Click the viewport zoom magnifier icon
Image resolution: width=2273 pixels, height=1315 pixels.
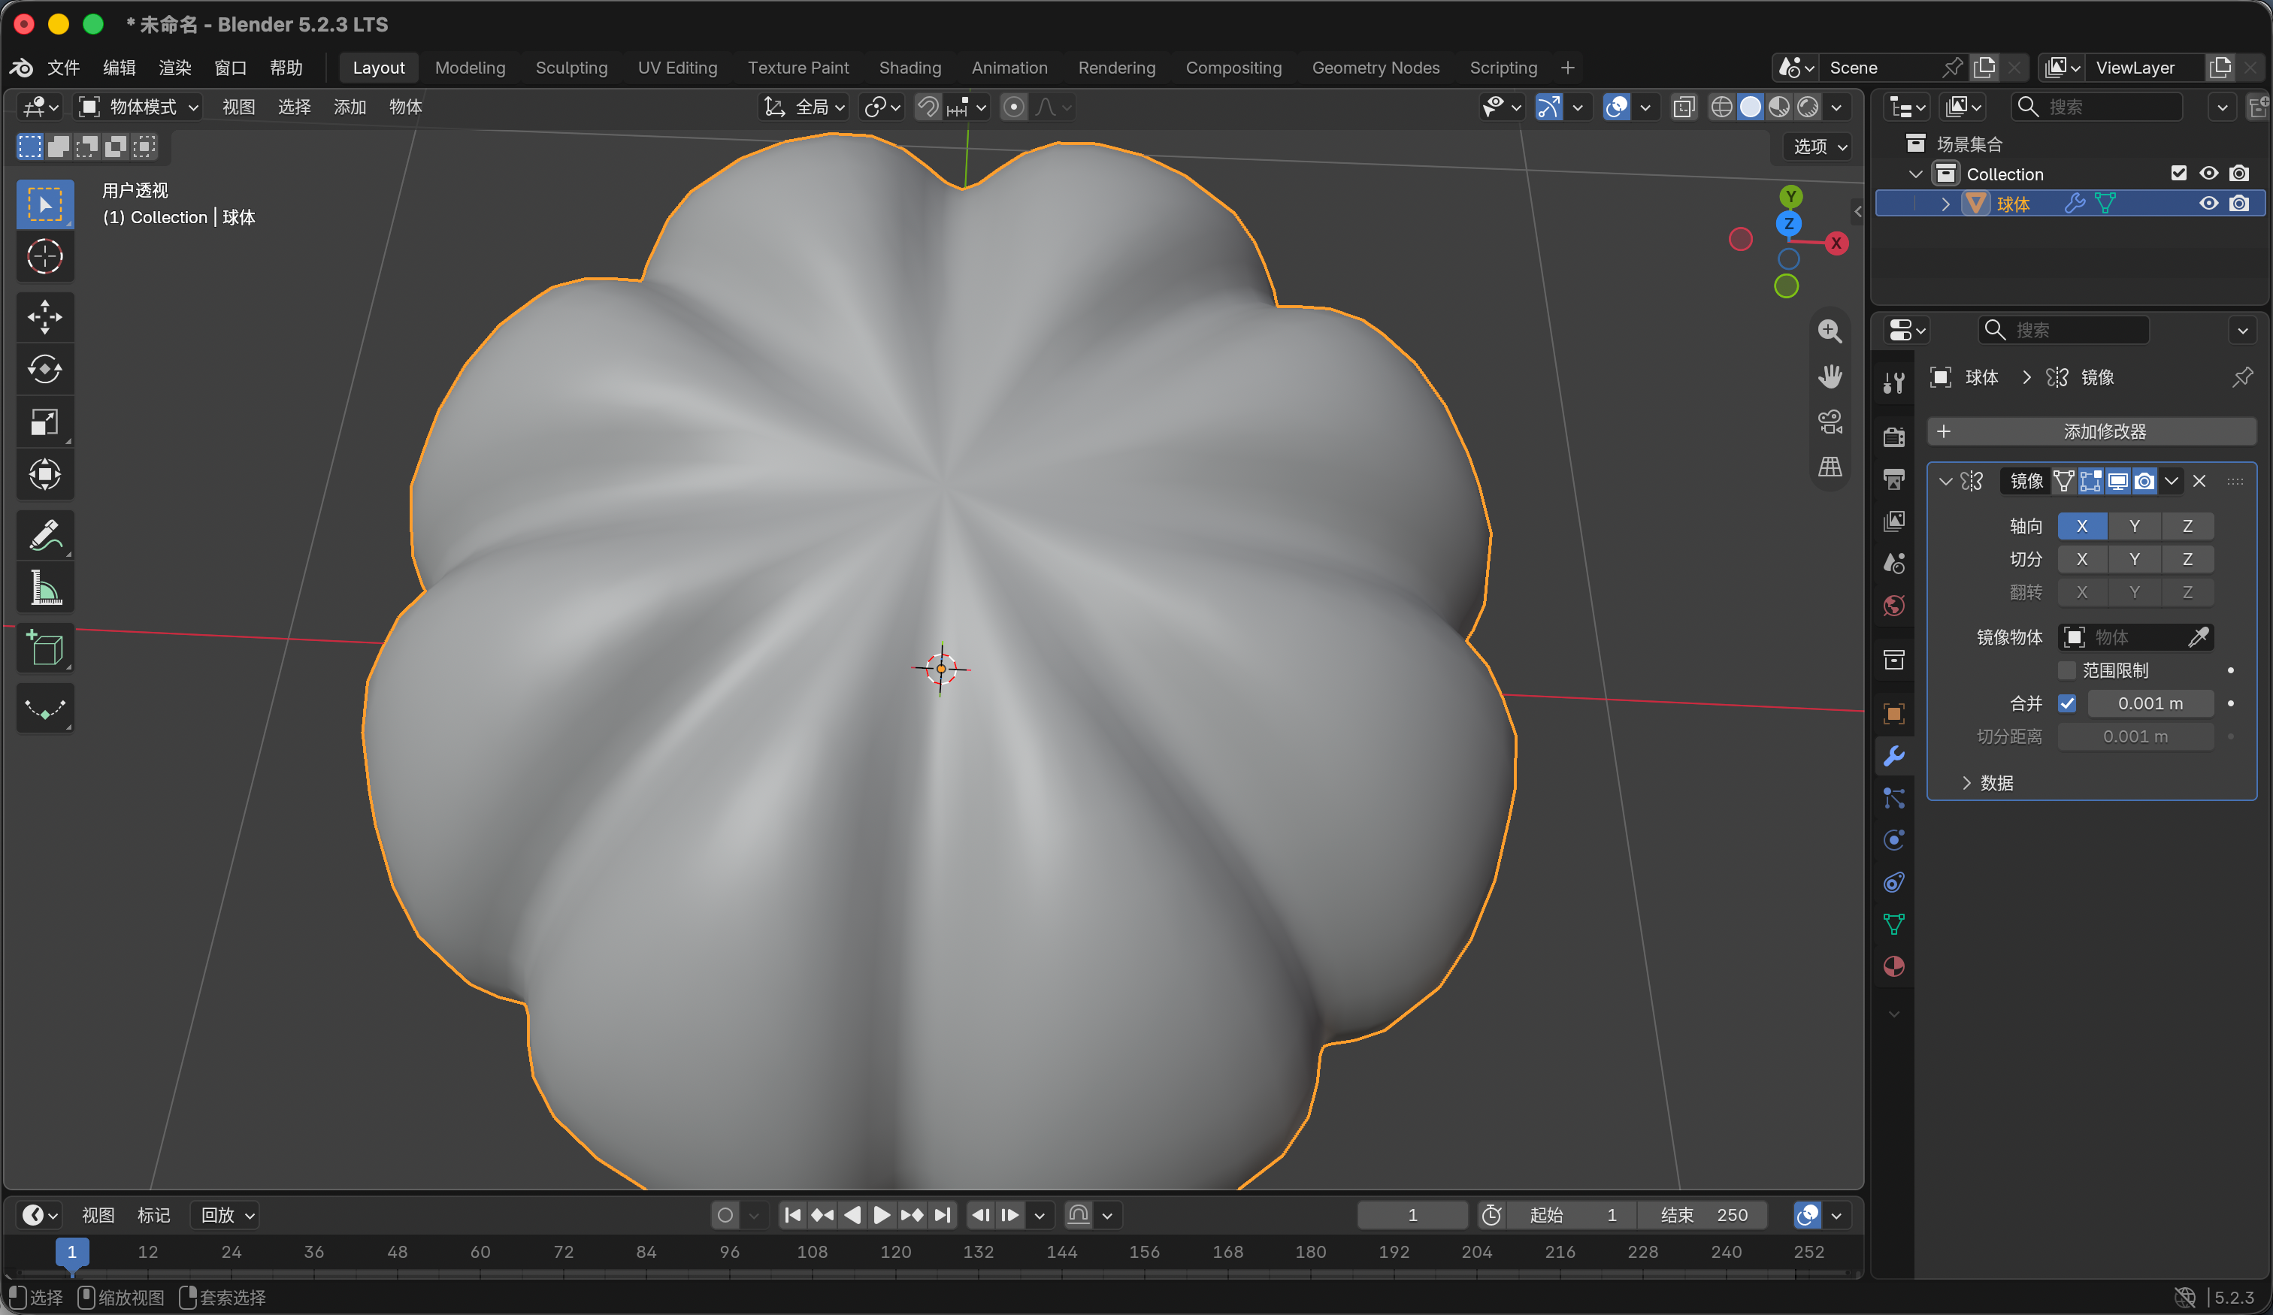(1830, 331)
